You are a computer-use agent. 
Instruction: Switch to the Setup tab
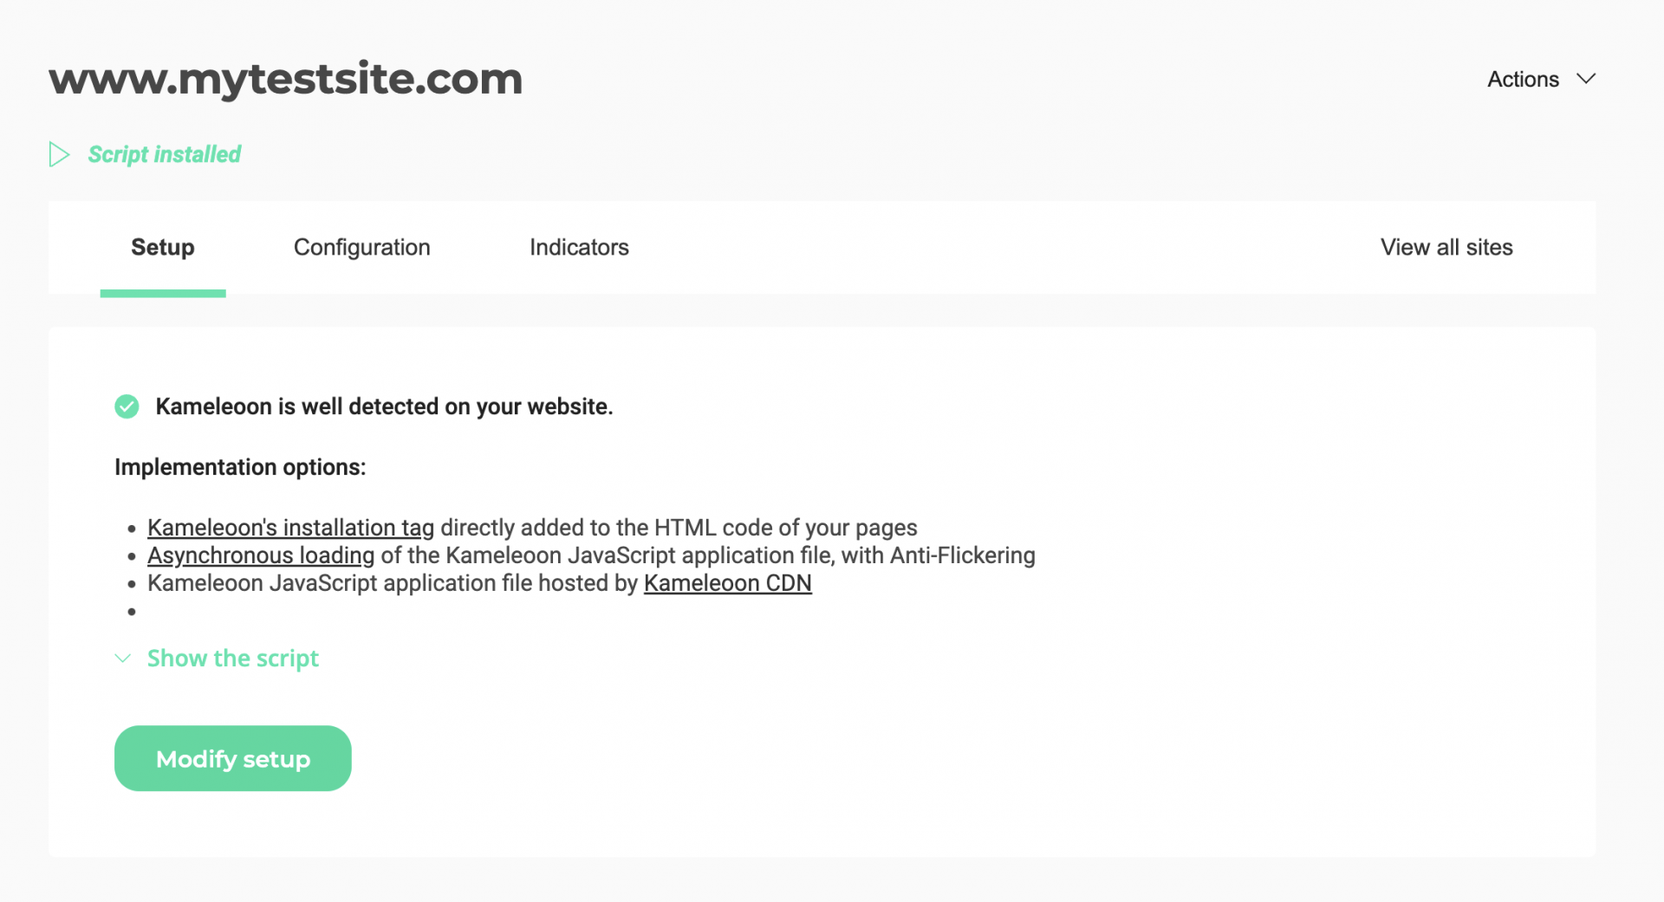(163, 248)
